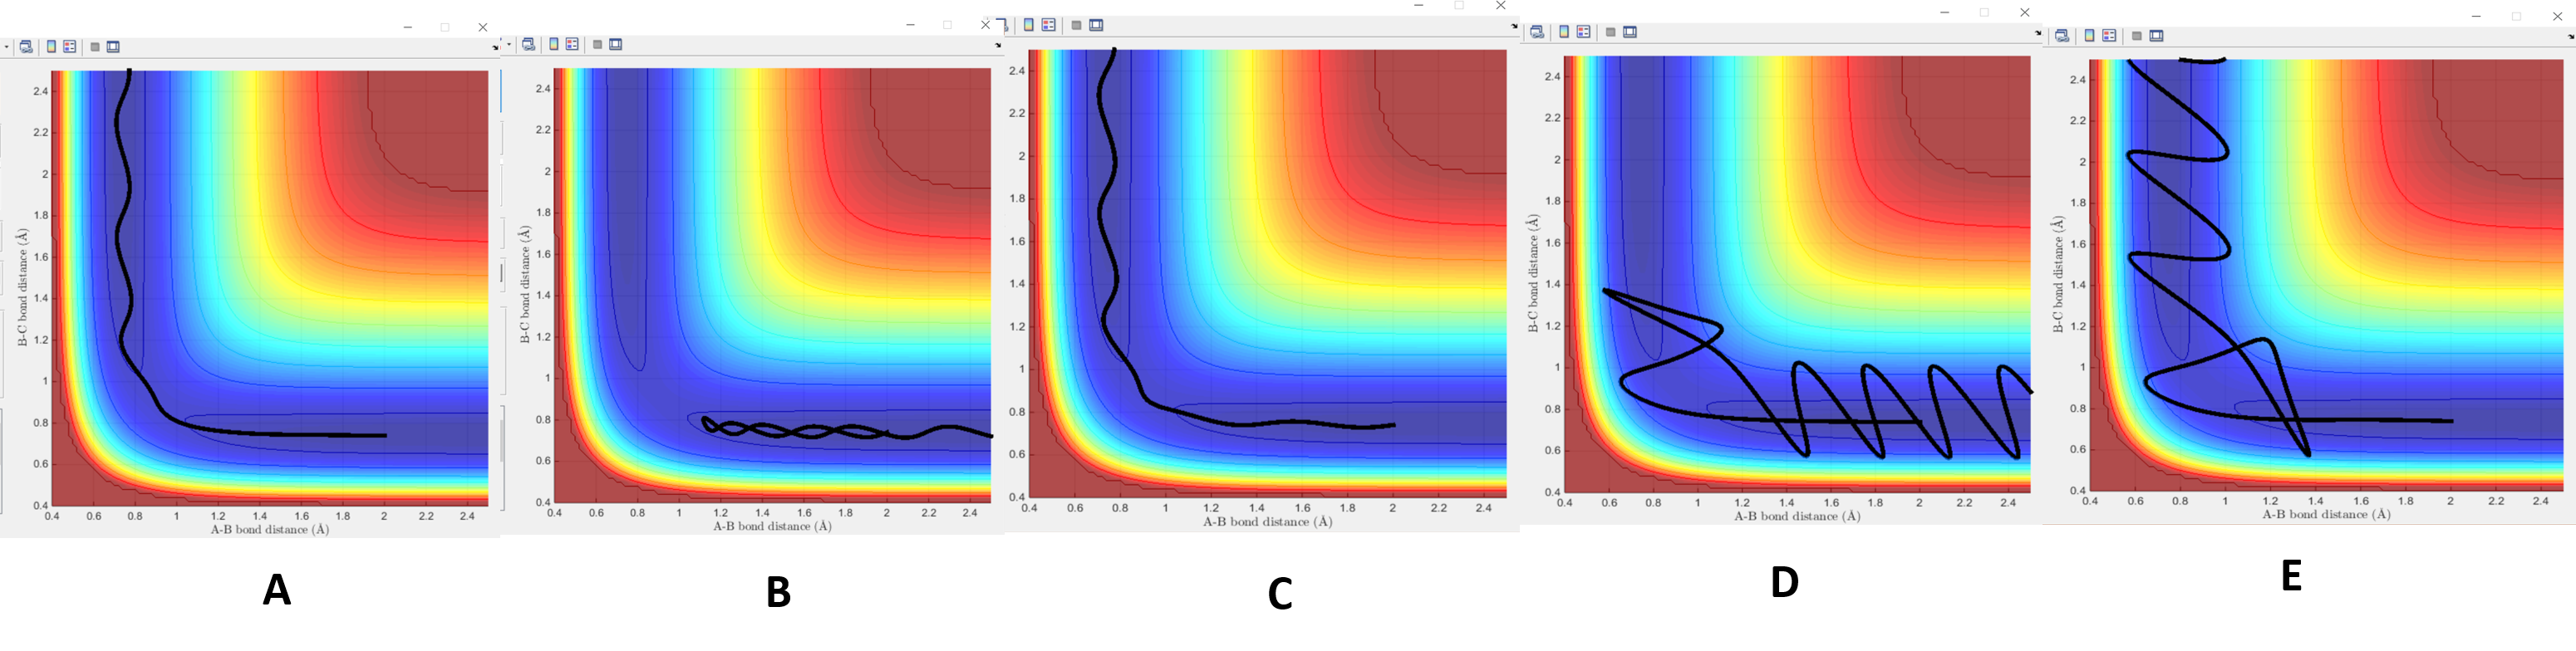Screen dimensions: 2576x651
Task: Select the 'A-B bond distance (Å)' label in plot A
Action: tap(269, 529)
